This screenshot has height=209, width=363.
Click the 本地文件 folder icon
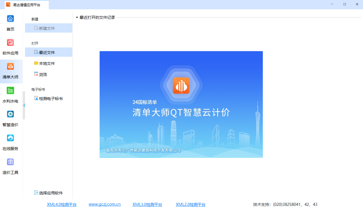36,63
